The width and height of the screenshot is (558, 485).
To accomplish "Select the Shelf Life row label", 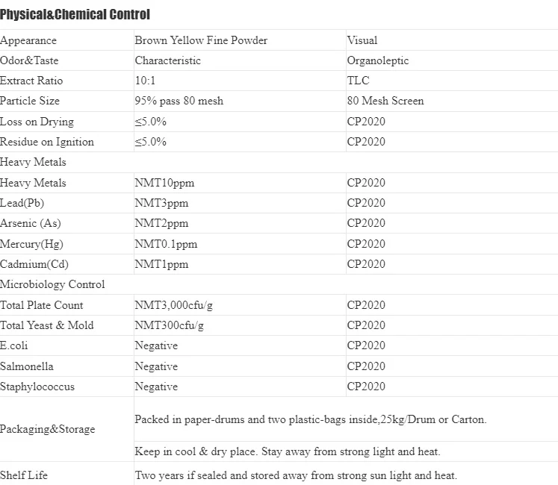I will 24,475.
